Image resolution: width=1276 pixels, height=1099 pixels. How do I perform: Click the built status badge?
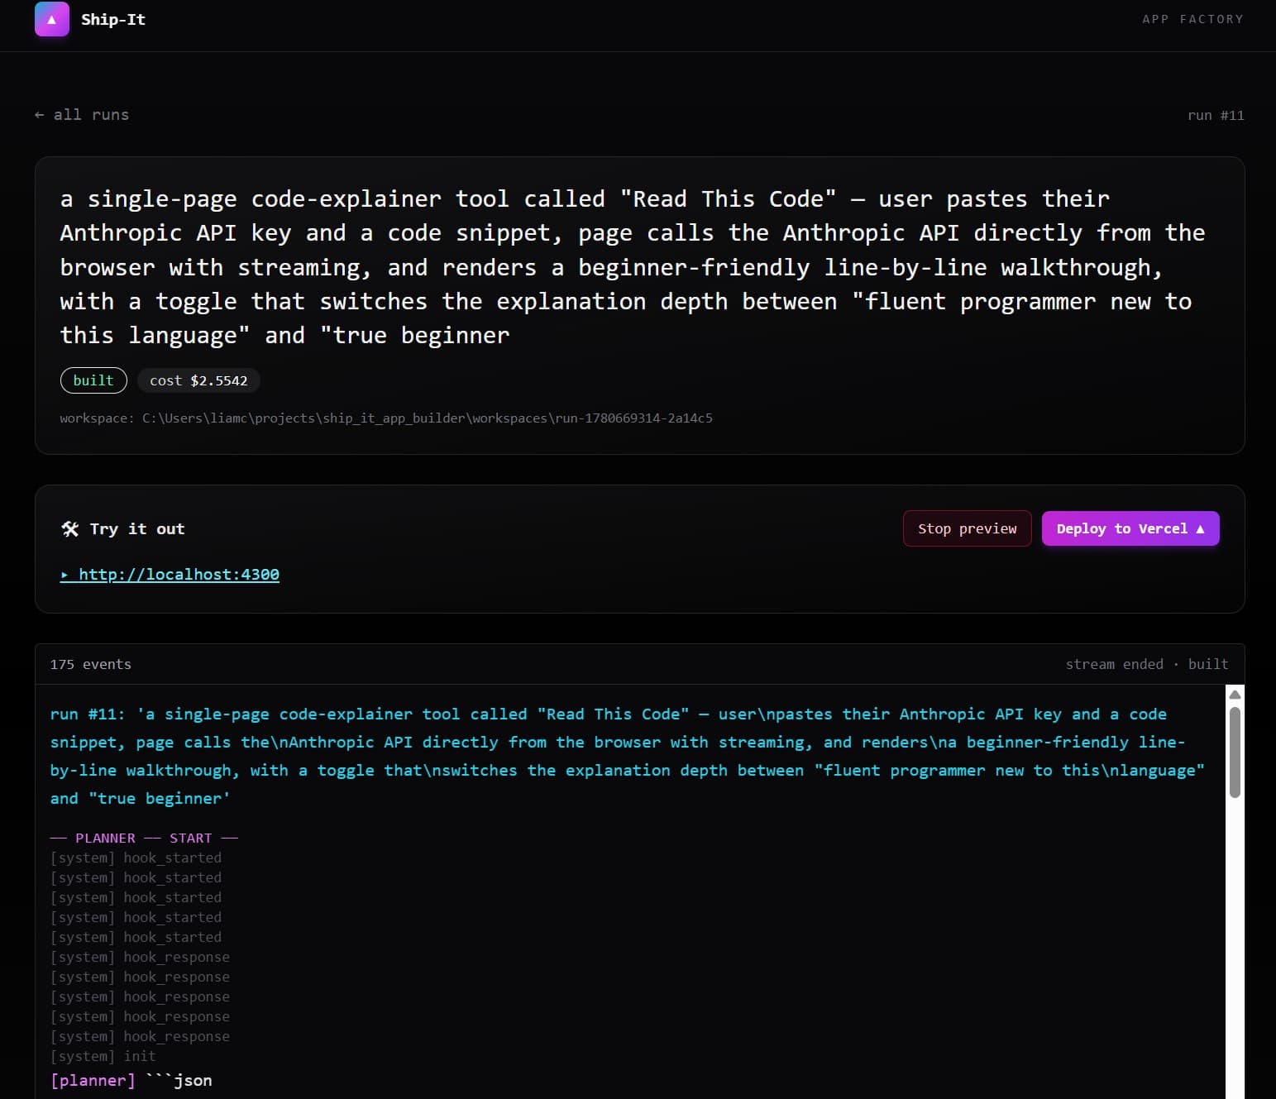[x=93, y=380]
